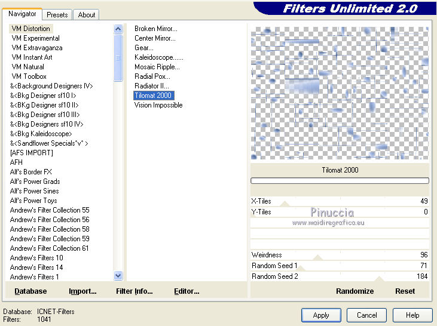437x326 pixels.
Task: Choose the Radial Pox... filter
Action: click(x=152, y=76)
